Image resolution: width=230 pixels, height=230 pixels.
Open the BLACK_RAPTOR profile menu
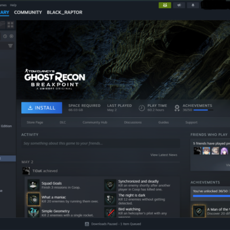64,12
